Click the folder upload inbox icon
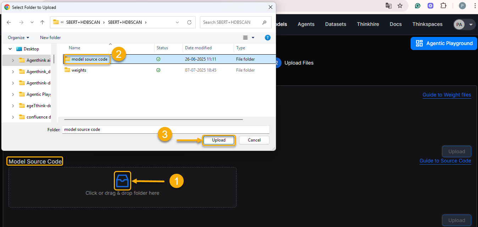Image resolution: width=478 pixels, height=227 pixels. [122, 181]
